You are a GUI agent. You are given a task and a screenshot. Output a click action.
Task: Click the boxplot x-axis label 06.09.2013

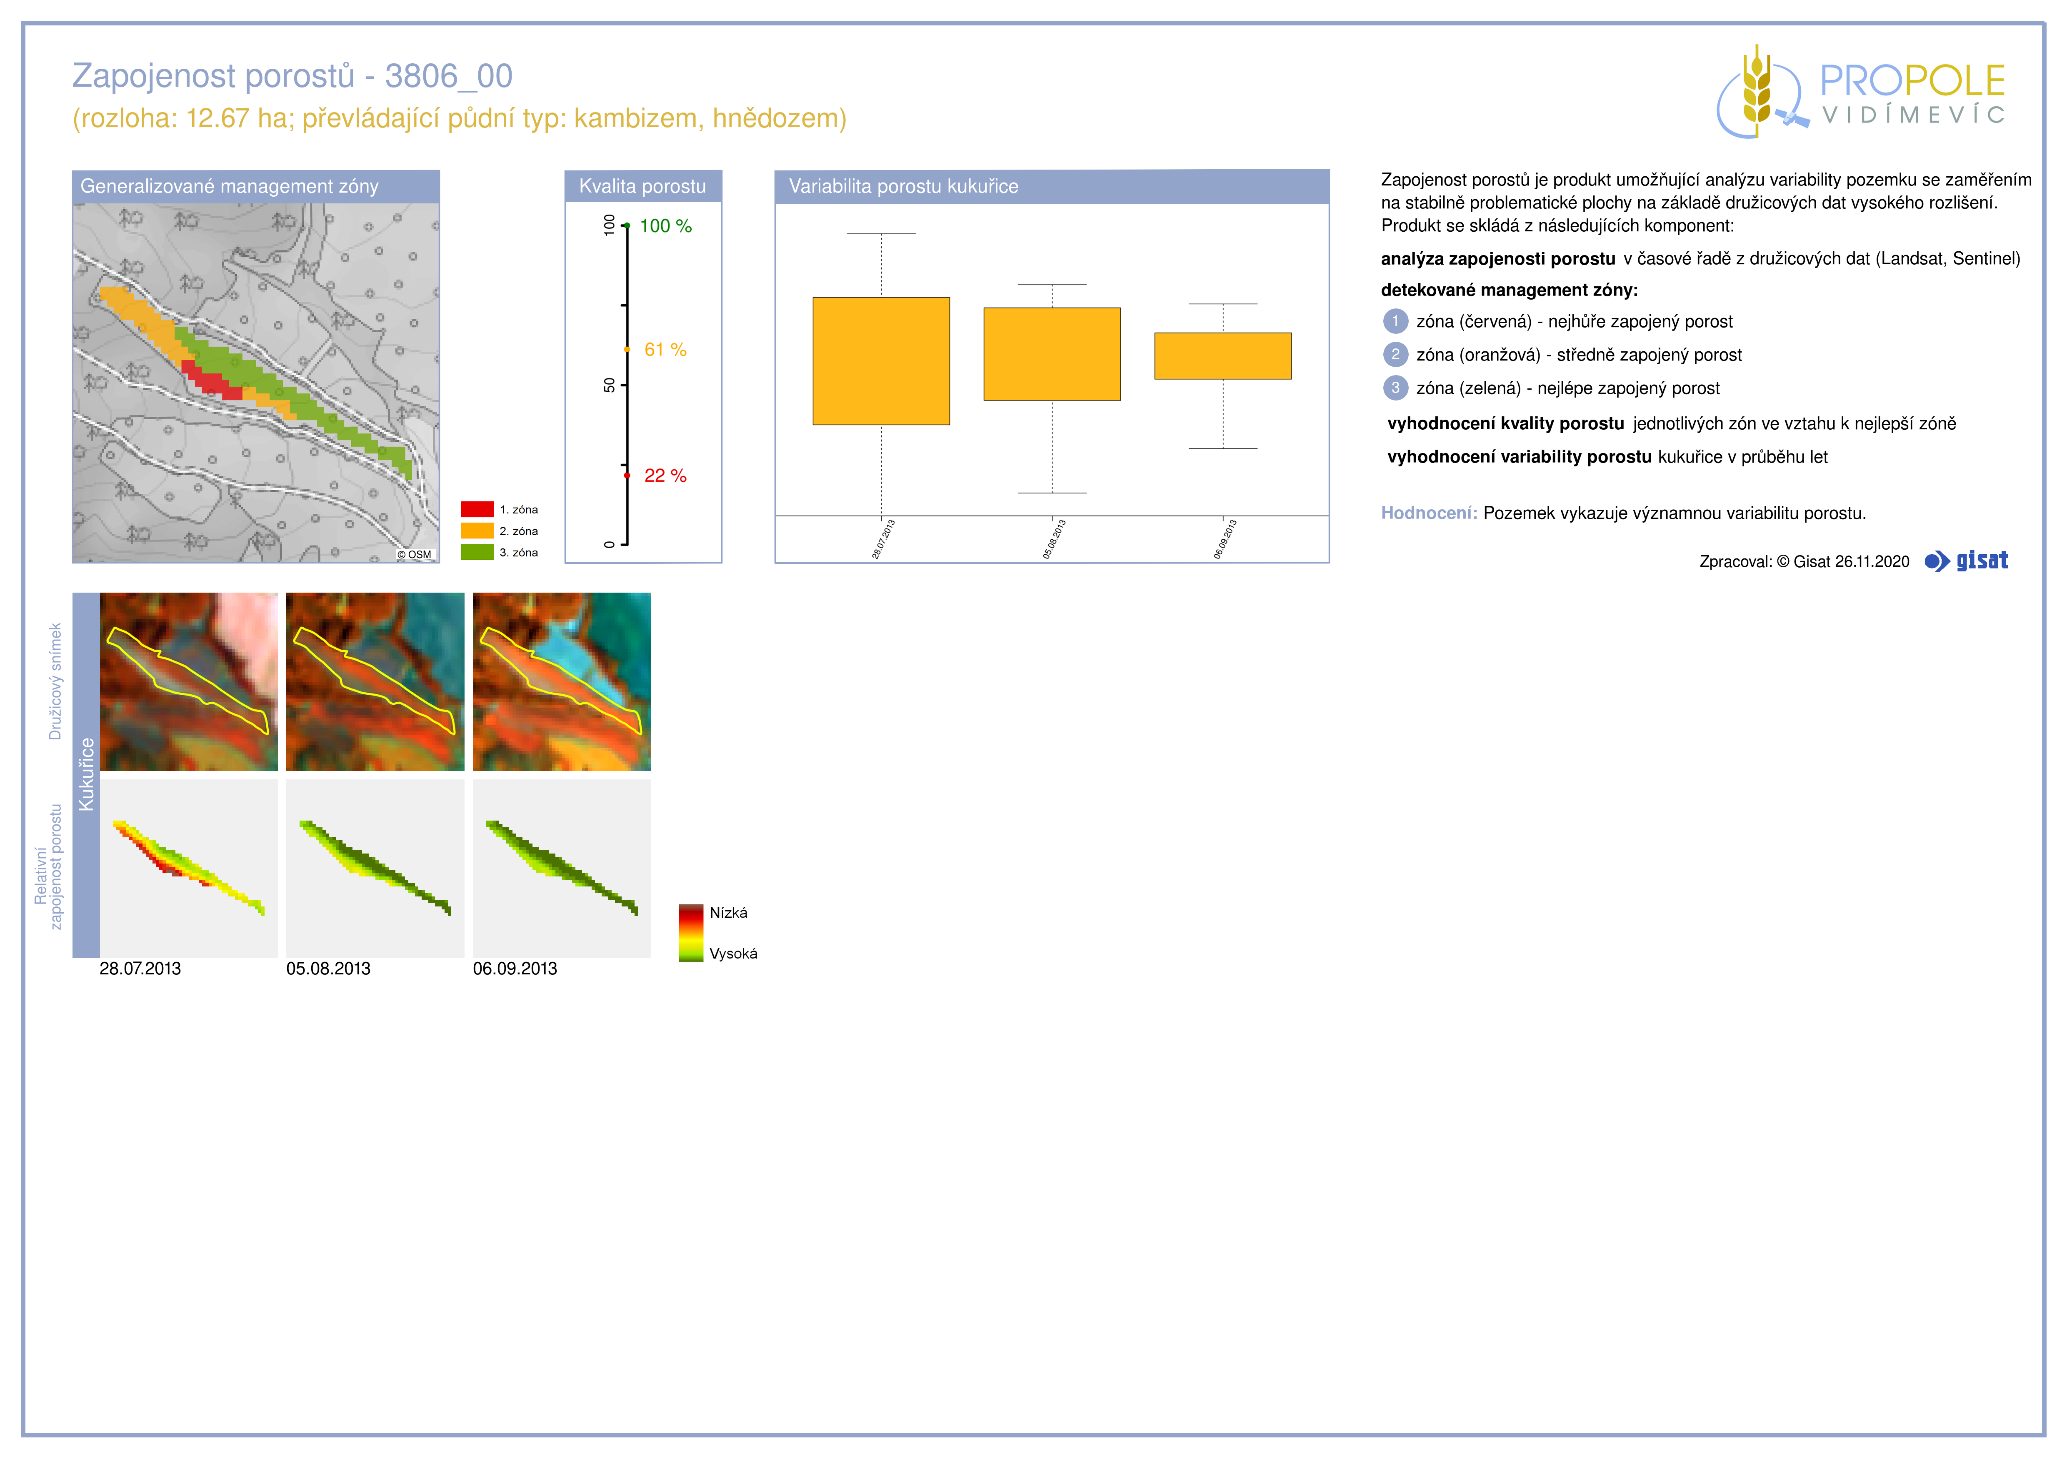tap(1225, 539)
